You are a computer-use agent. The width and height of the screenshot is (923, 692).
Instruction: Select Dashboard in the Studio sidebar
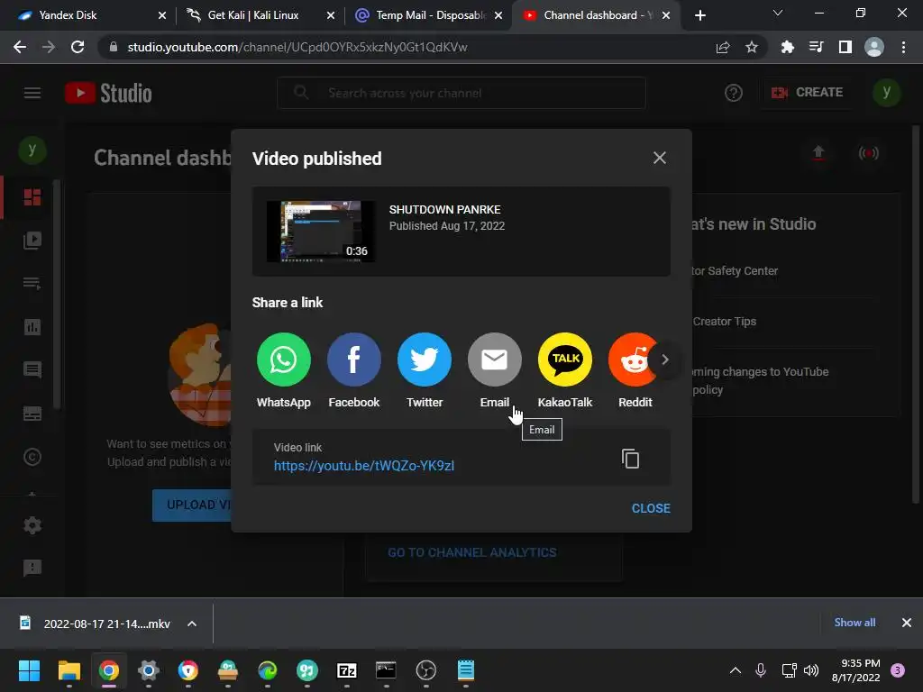[32, 197]
